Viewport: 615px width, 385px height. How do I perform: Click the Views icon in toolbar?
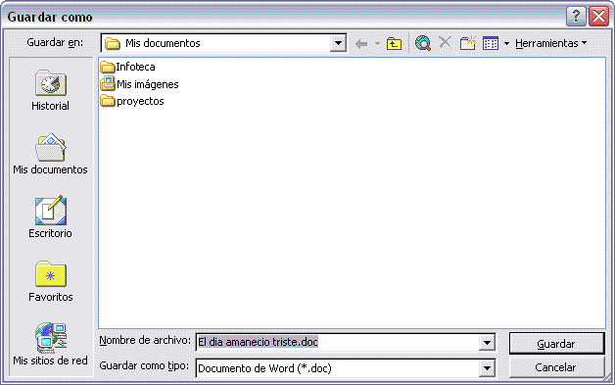[491, 43]
